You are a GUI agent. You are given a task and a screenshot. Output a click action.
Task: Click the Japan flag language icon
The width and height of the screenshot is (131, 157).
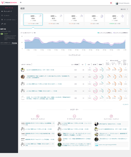pyautogui.click(x=111, y=3)
